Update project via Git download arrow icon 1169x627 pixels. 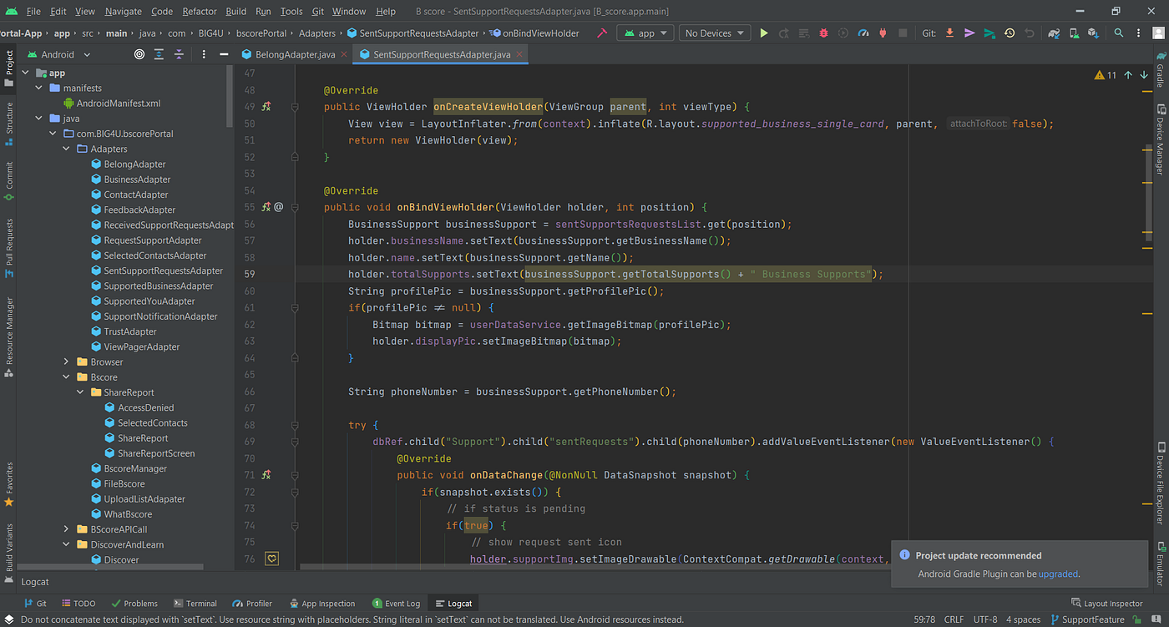click(950, 33)
